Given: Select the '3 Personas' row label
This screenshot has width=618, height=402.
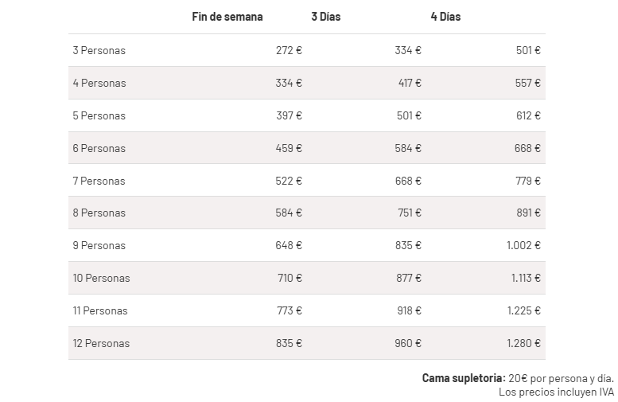Looking at the screenshot, I should point(99,50).
